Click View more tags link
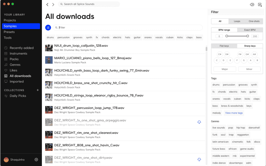 234,113
